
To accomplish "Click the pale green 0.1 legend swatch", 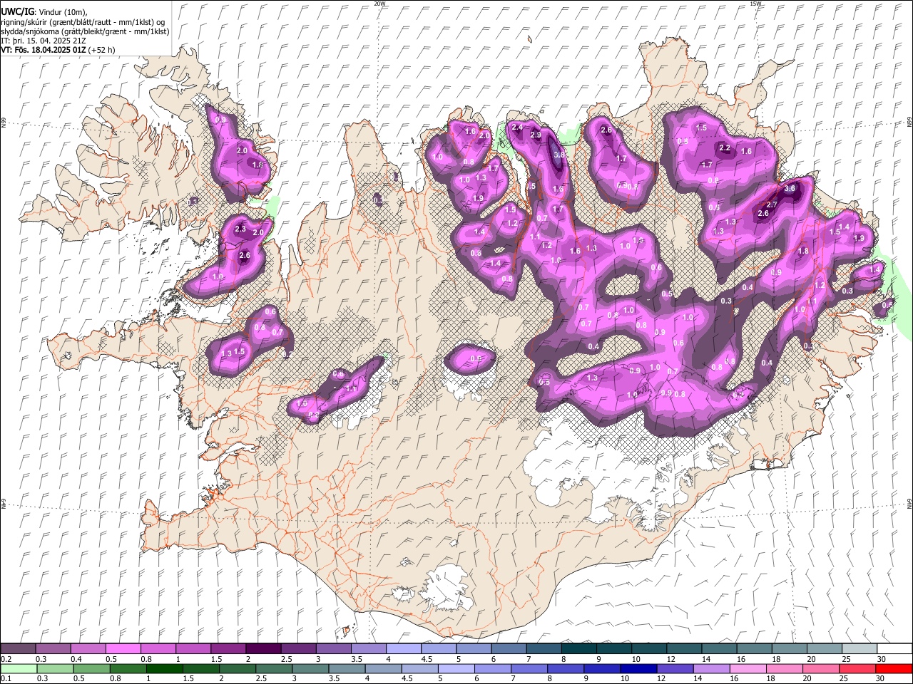I will [19, 668].
